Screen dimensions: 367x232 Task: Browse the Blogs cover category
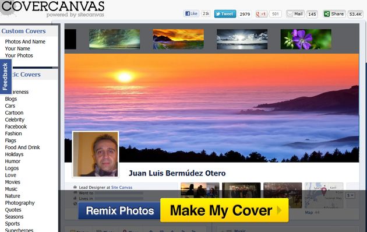coord(11,99)
